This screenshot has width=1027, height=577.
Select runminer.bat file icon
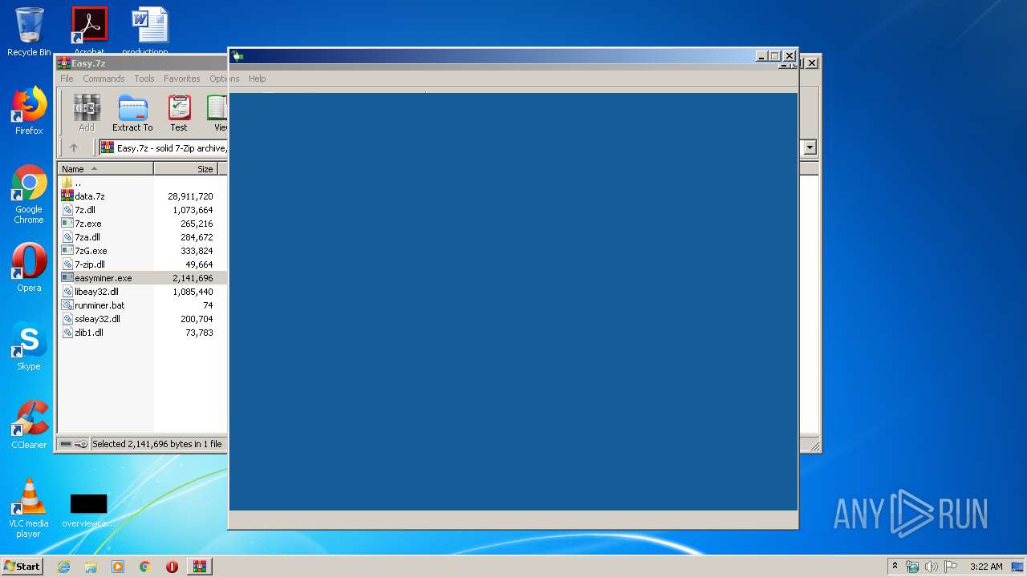[x=67, y=305]
